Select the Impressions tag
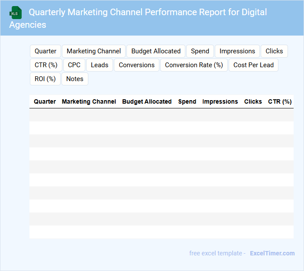Viewport: 304px width, 271px height. pyautogui.click(x=237, y=51)
